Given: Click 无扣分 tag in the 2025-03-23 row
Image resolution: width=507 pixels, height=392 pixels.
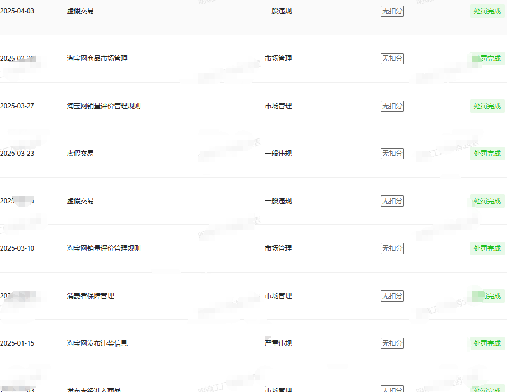Looking at the screenshot, I should coord(392,154).
